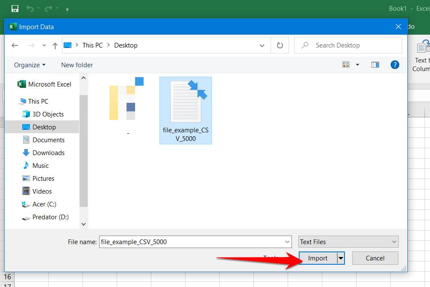Viewport: 430px width, 287px height.
Task: Click the Search Desktop field
Action: pyautogui.click(x=348, y=45)
